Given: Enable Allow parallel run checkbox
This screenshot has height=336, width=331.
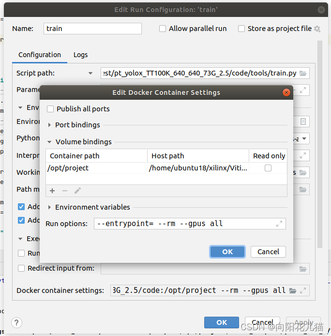Looking at the screenshot, I should 163,29.
